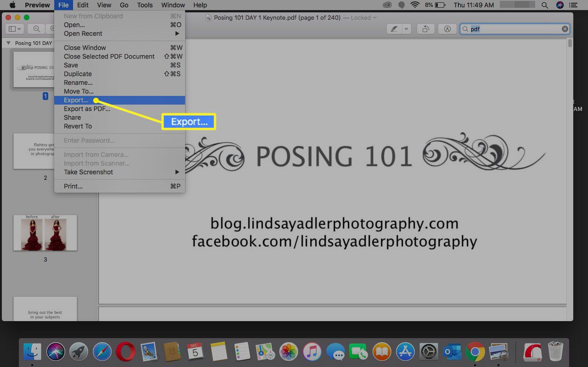The height and width of the screenshot is (367, 588).
Task: Open the Locked title dropdown
Action: (364, 17)
